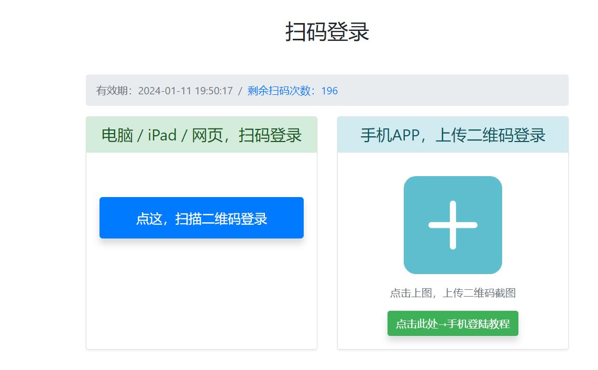Click the 扫码登录 page heading
The height and width of the screenshot is (370, 598).
click(x=327, y=31)
